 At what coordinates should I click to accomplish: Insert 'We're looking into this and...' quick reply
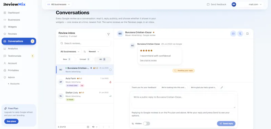pyautogui.click(x=173, y=87)
